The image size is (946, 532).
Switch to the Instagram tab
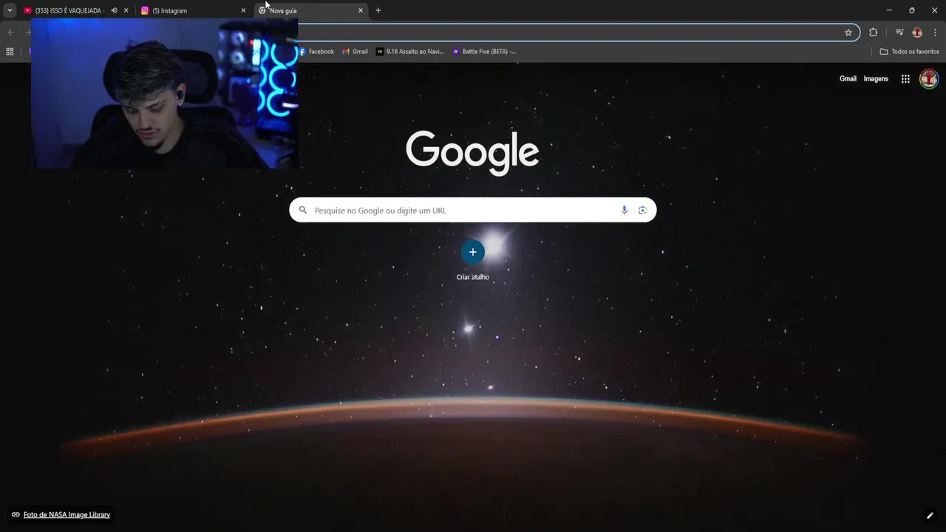(x=192, y=10)
